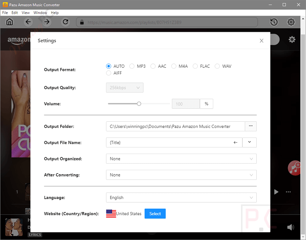306x240 pixels.
Task: Click the LYRICS badge in player bar
Action: 35,235
